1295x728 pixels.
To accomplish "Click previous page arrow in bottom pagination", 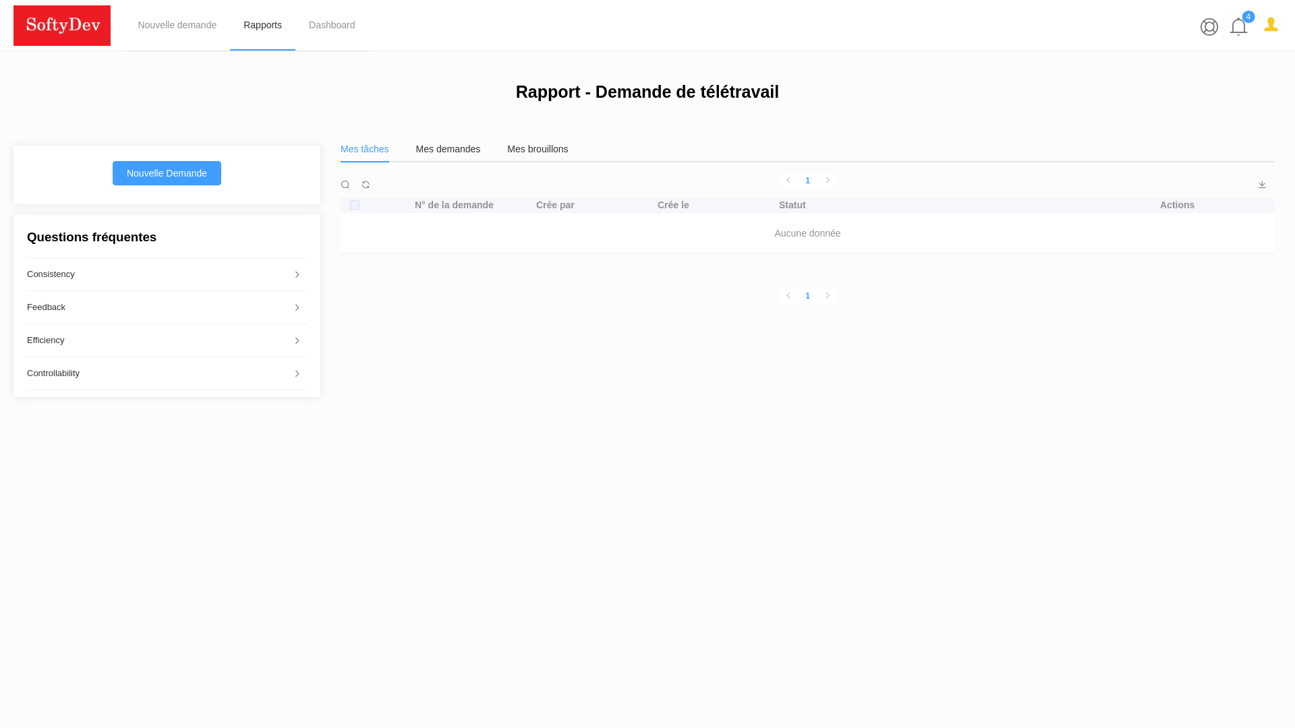I will point(788,295).
